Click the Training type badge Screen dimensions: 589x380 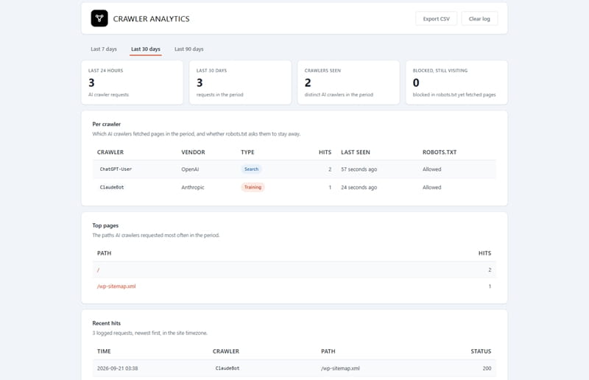coord(253,187)
